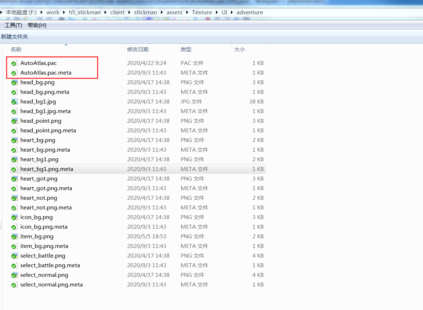Select file name head_point.png
423x310 pixels.
tap(41, 121)
